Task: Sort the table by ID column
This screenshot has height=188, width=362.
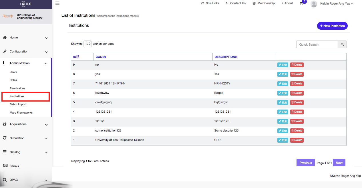Action: pos(76,57)
